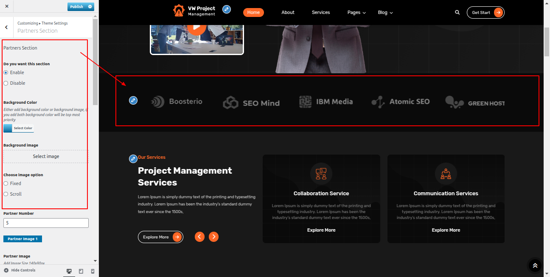Open the About menu item

click(288, 13)
